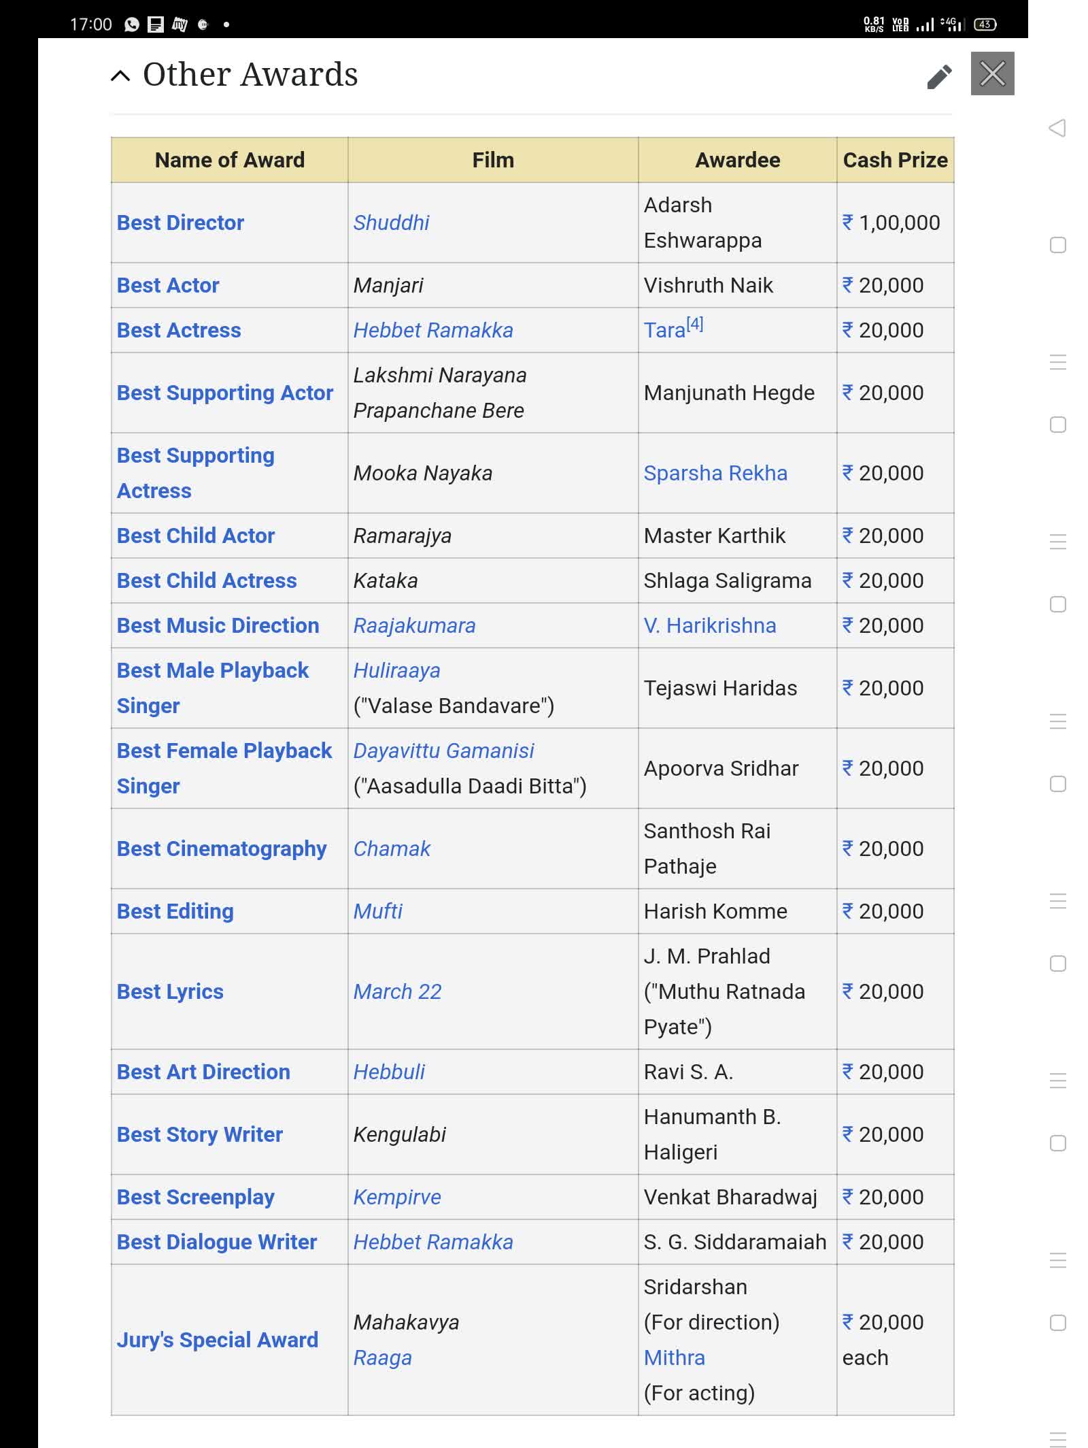
Task: Open the citation [4] reference
Action: [694, 324]
